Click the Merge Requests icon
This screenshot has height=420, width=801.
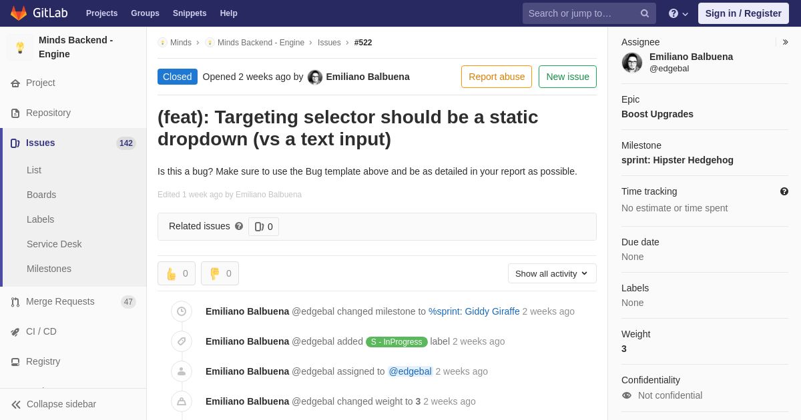[15, 302]
